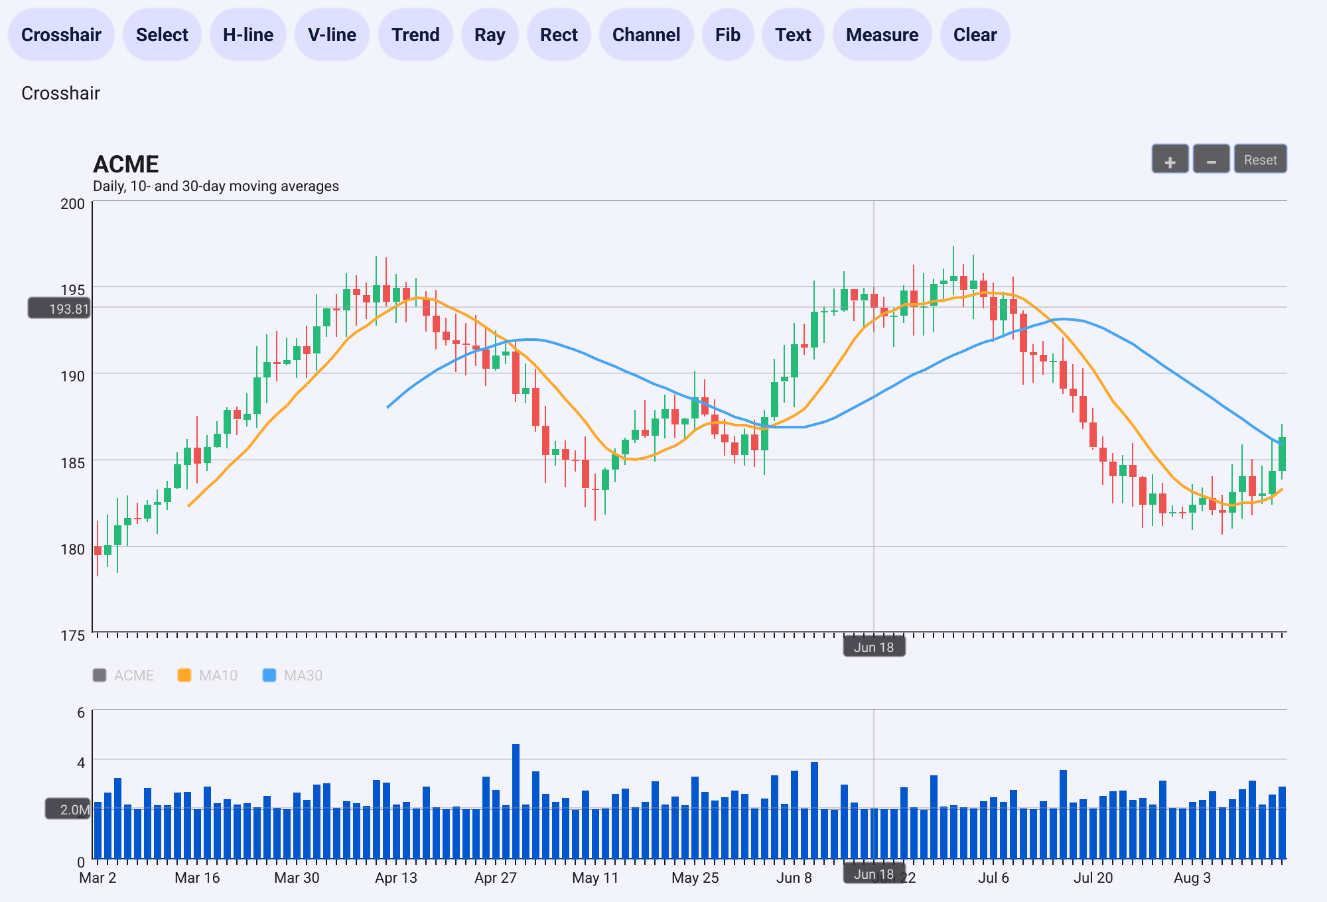Viewport: 1327px width, 902px height.
Task: Zoom in with the plus button
Action: (1170, 159)
